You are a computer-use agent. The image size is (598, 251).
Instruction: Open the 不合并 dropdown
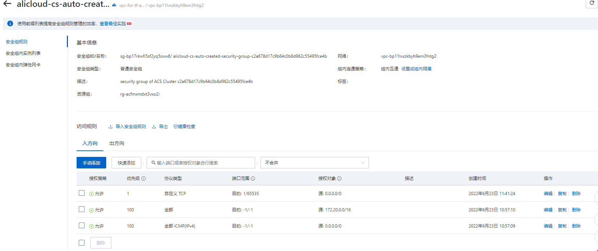click(x=314, y=163)
